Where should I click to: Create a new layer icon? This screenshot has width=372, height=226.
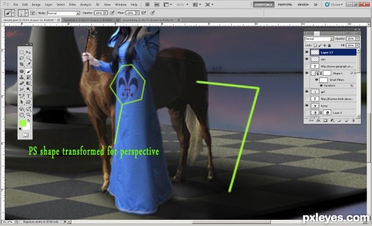click(346, 121)
